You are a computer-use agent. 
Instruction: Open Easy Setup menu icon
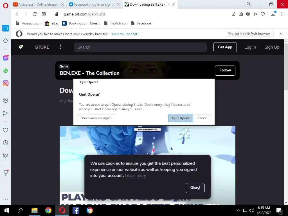(282, 14)
